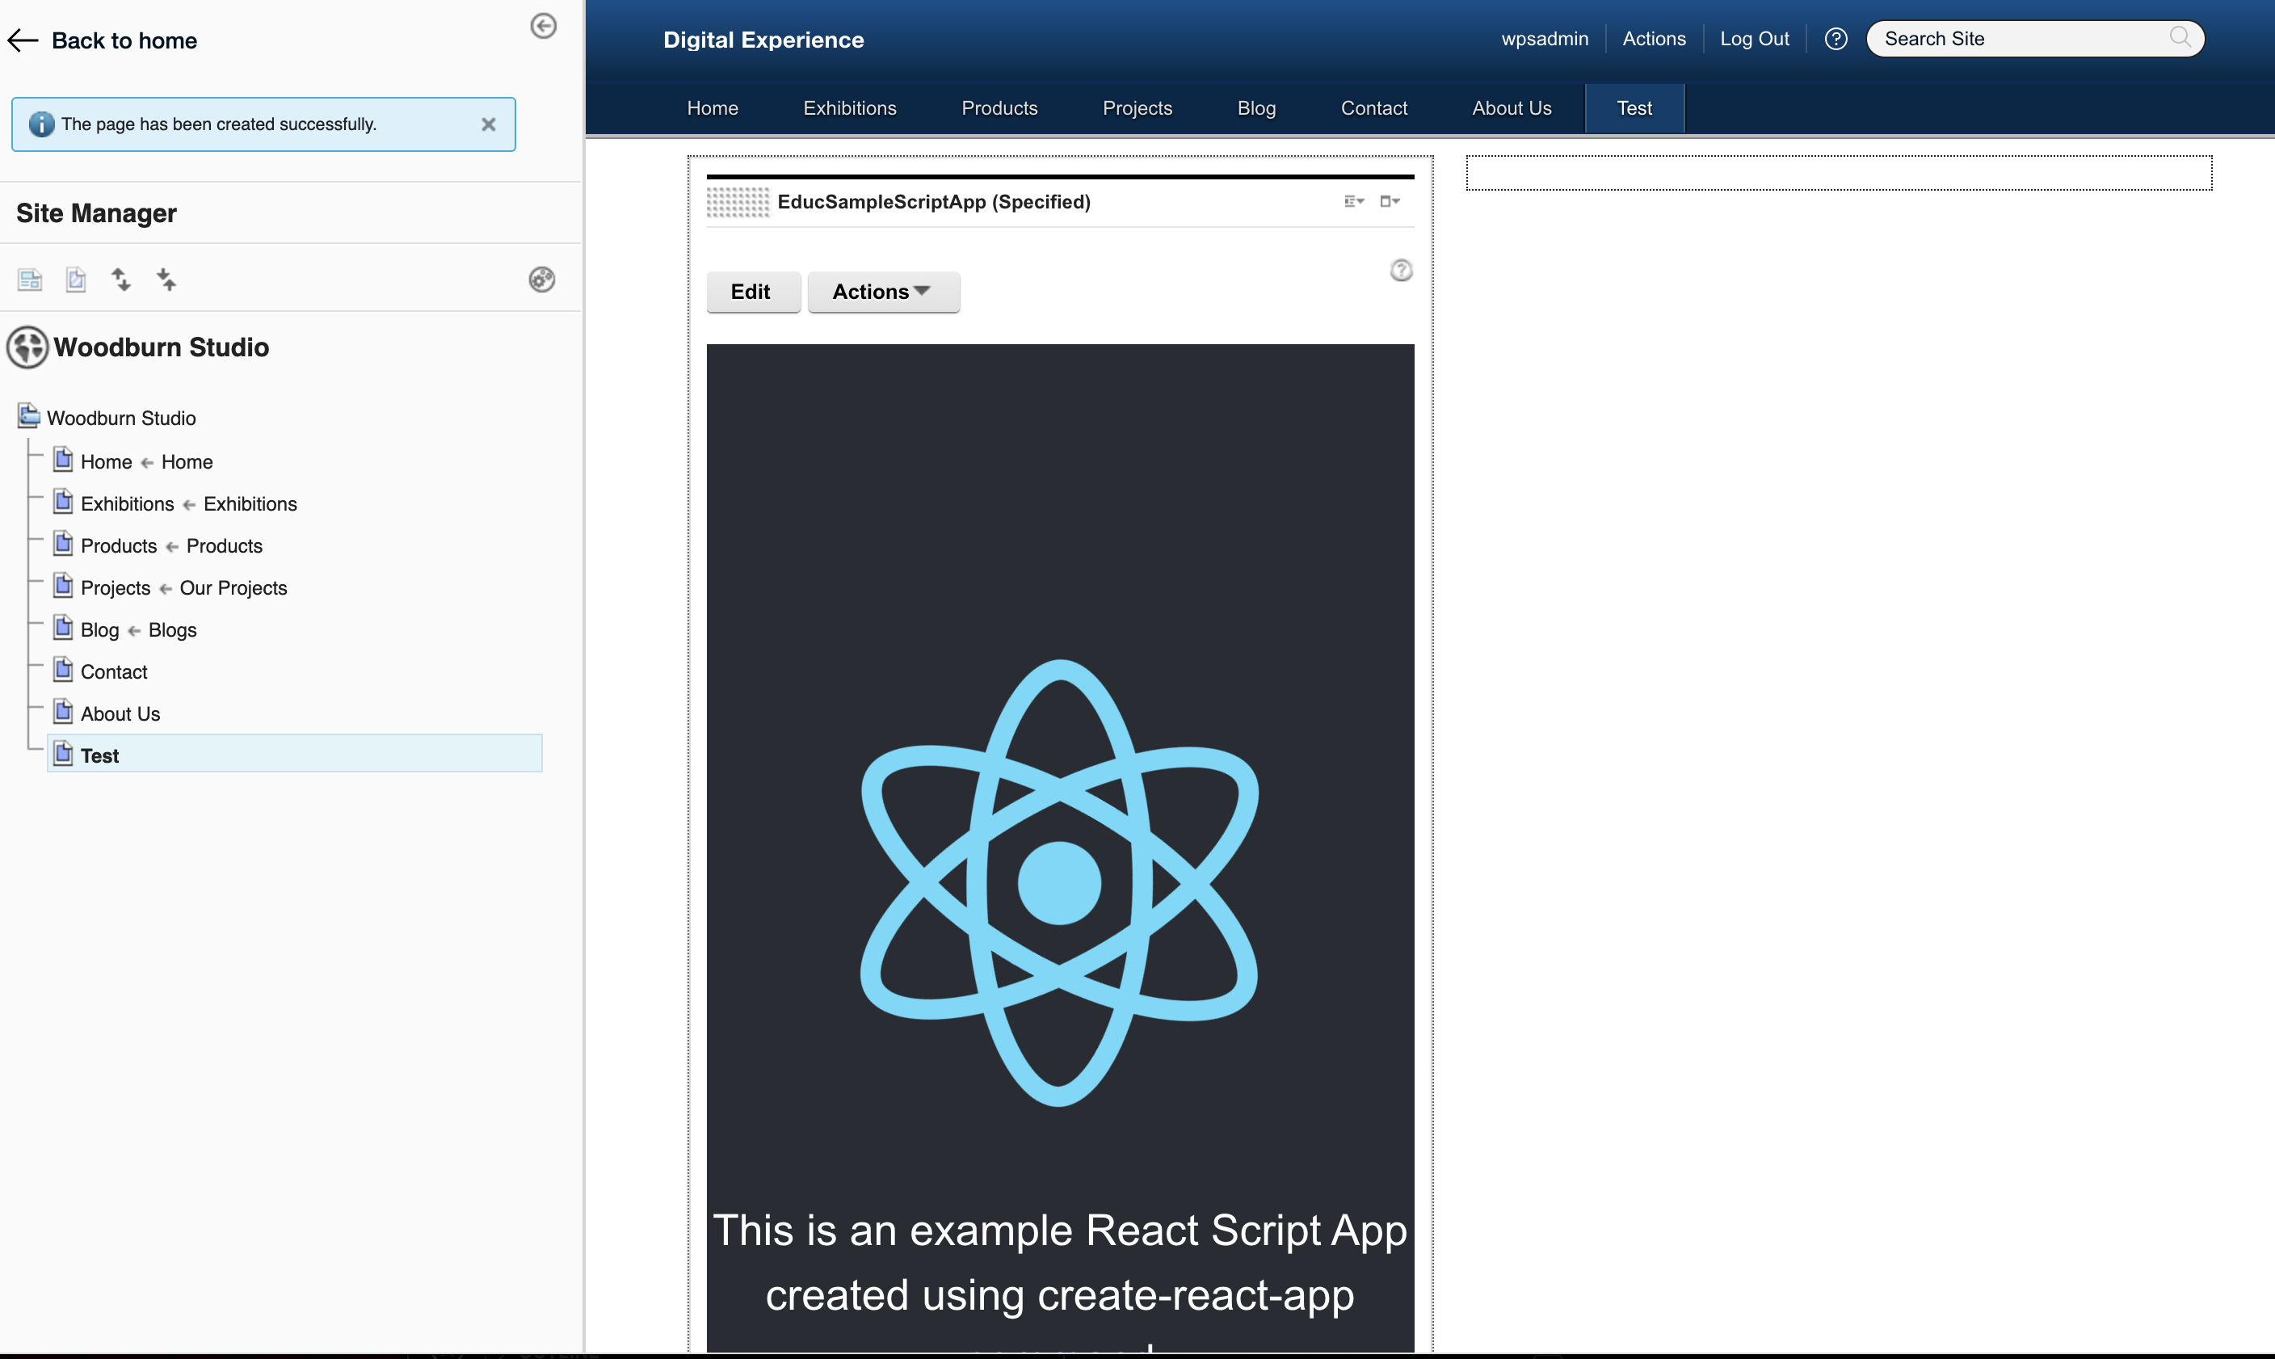Click the copy page icon in Site Manager
Screen dimensions: 2275x1359
74,278
